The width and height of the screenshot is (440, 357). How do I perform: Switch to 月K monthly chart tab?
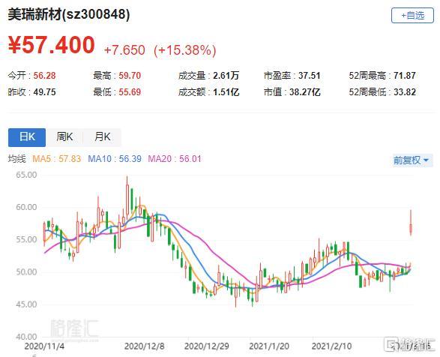point(103,137)
